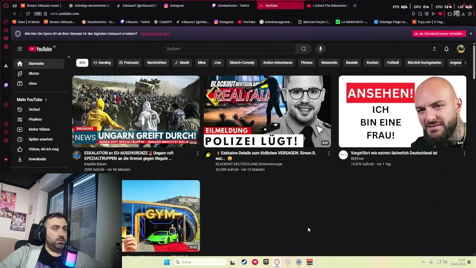Open YouTube notifications bell

click(446, 49)
